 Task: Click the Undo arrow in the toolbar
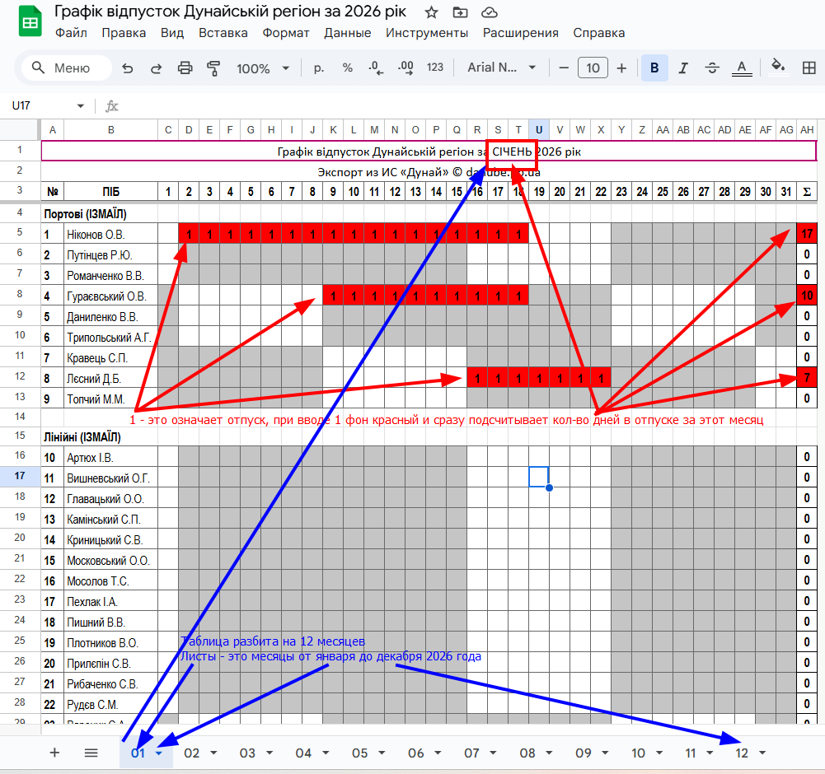tap(127, 68)
